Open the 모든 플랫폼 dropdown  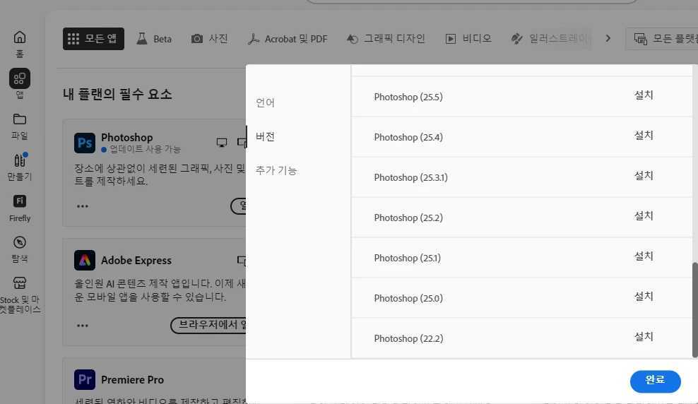click(x=662, y=39)
